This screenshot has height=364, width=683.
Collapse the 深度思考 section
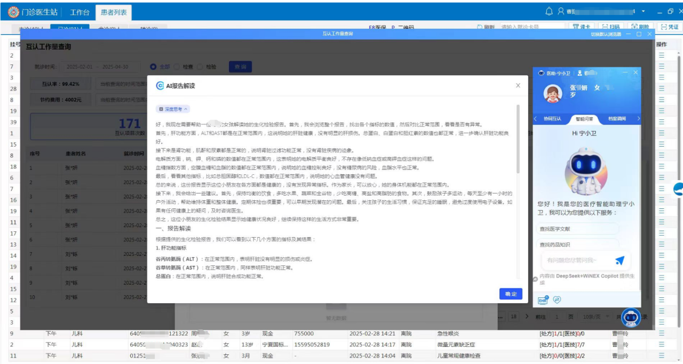pos(172,109)
